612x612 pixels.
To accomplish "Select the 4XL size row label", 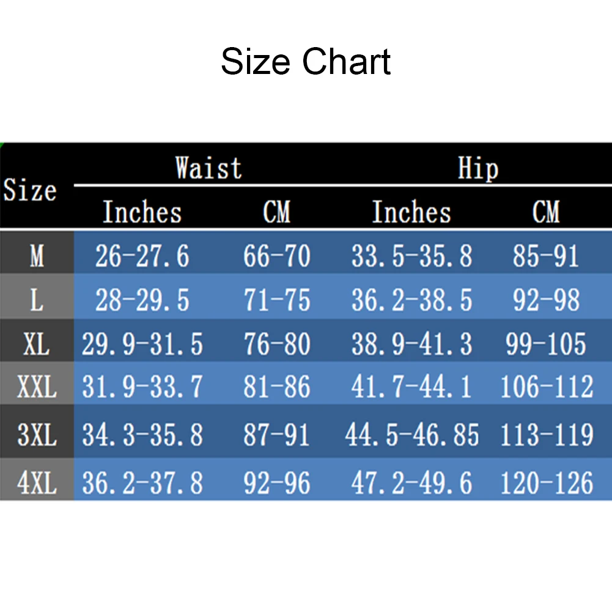I will click(x=37, y=482).
